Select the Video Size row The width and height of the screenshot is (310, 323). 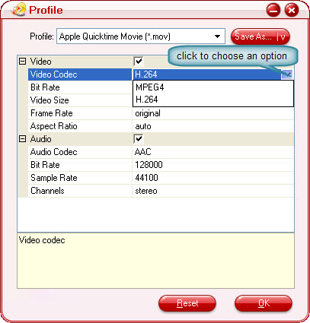(80, 100)
